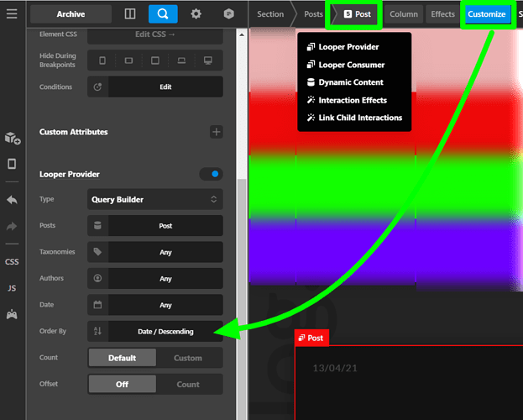Click the Taxonomies tag icon
The height and width of the screenshot is (420, 523).
[x=97, y=252]
